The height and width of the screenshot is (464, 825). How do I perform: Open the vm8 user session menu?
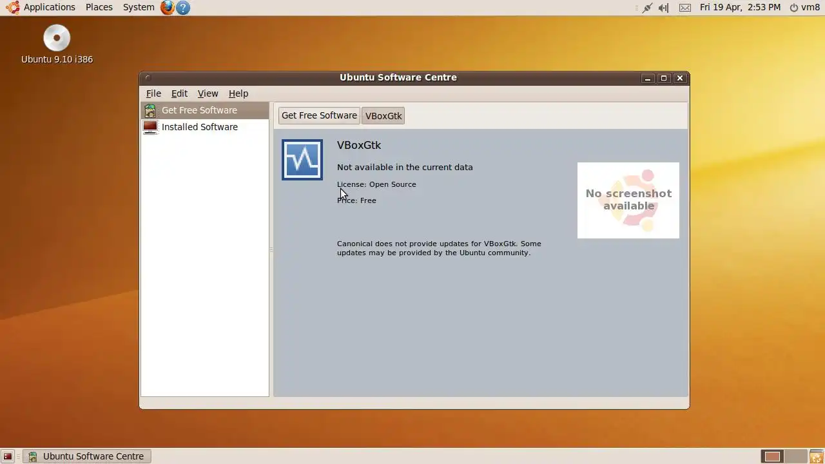804,7
